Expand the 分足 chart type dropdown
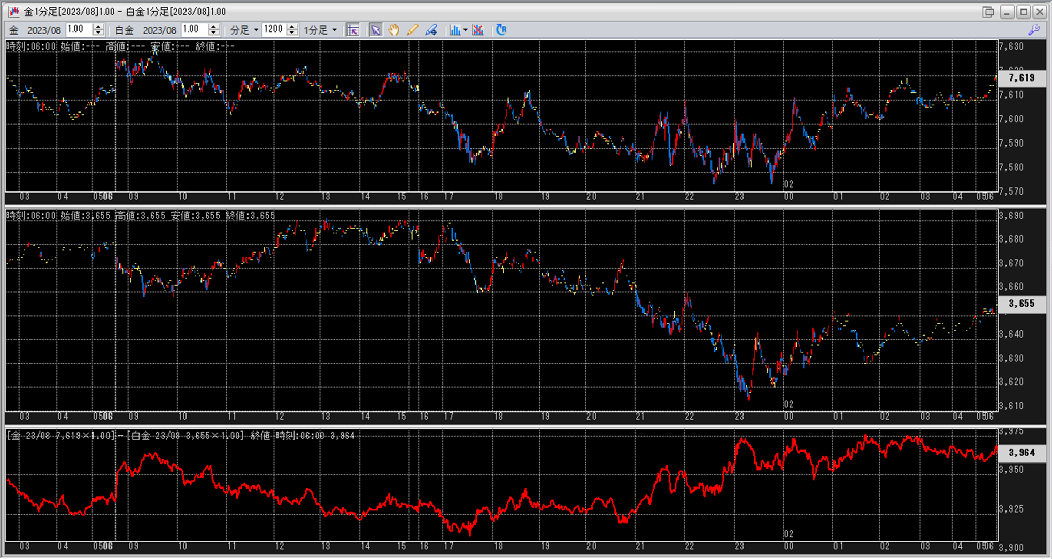Image resolution: width=1052 pixels, height=559 pixels. tap(256, 30)
